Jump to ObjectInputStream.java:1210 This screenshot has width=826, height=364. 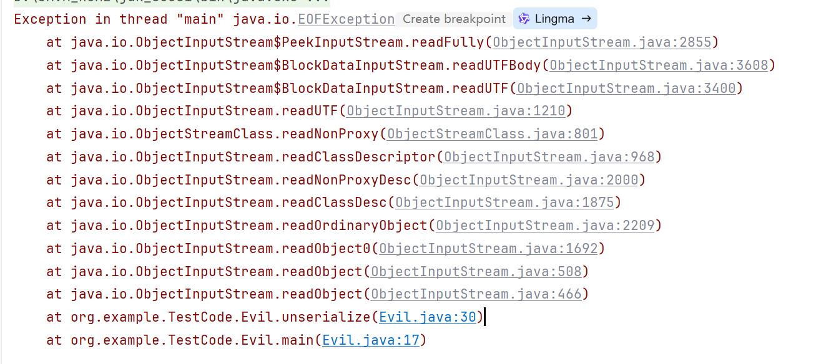[456, 111]
